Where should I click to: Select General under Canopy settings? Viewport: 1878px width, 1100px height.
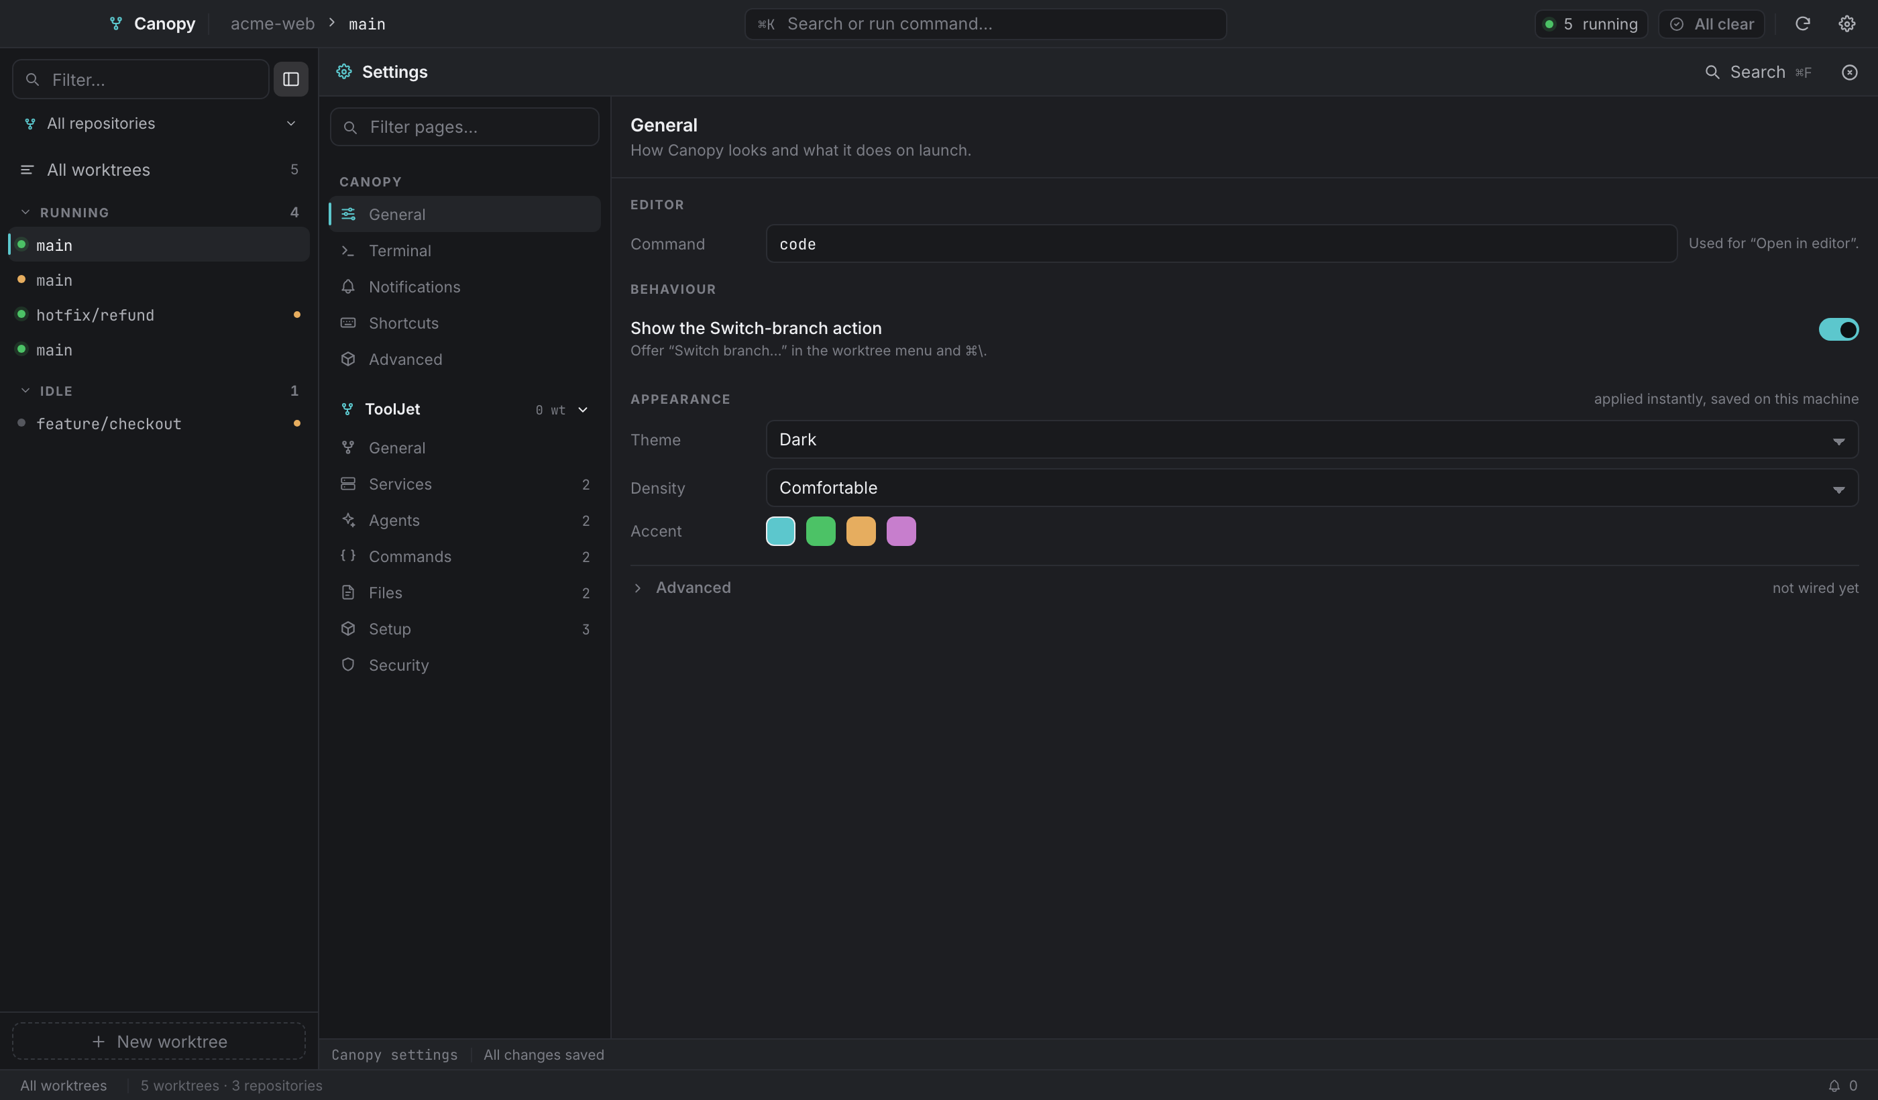click(x=465, y=214)
